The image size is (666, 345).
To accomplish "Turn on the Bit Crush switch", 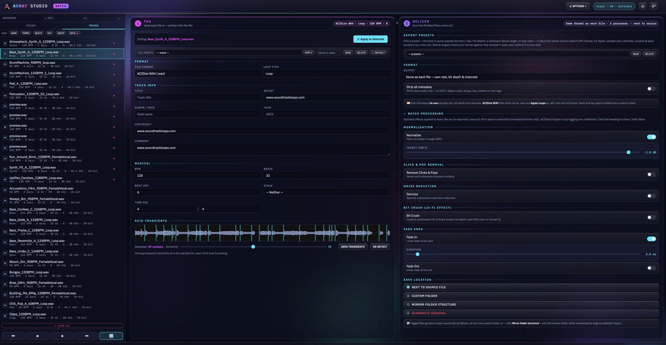I will [651, 217].
